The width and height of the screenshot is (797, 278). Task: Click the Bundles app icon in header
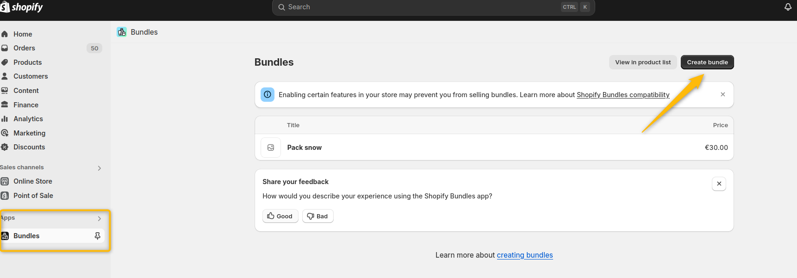122,32
